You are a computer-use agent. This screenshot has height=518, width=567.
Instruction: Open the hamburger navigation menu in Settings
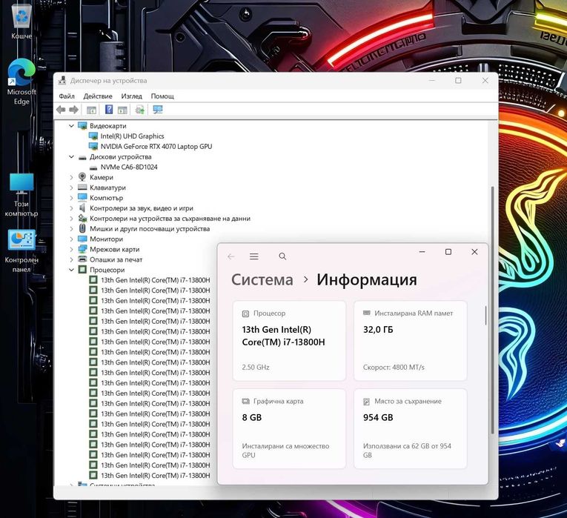(254, 256)
